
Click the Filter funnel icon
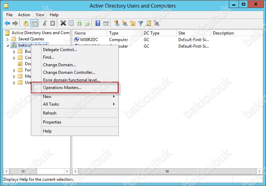tap(141, 23)
